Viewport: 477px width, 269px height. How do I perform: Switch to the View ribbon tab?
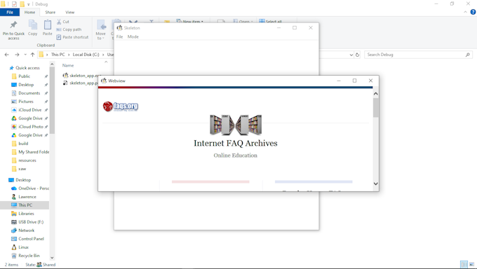(x=69, y=12)
